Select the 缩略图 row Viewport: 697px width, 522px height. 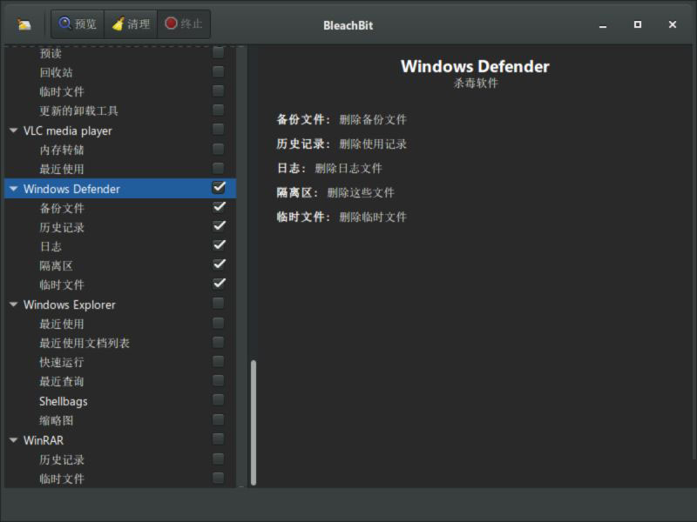pos(120,421)
